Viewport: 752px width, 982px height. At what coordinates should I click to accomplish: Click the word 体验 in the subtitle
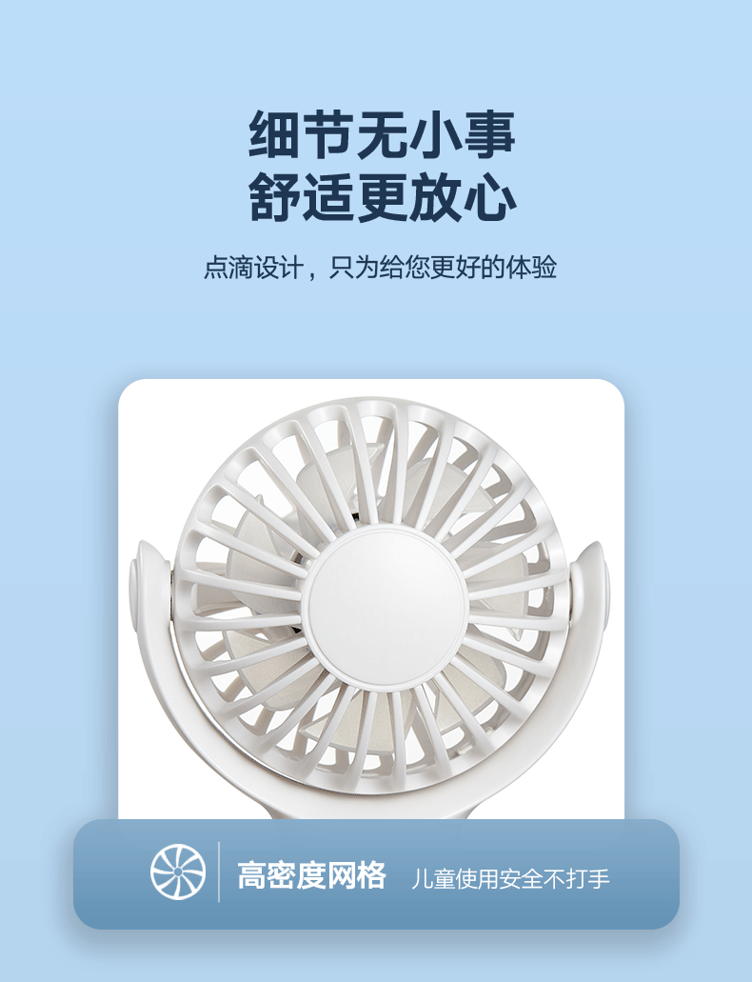coord(531,268)
